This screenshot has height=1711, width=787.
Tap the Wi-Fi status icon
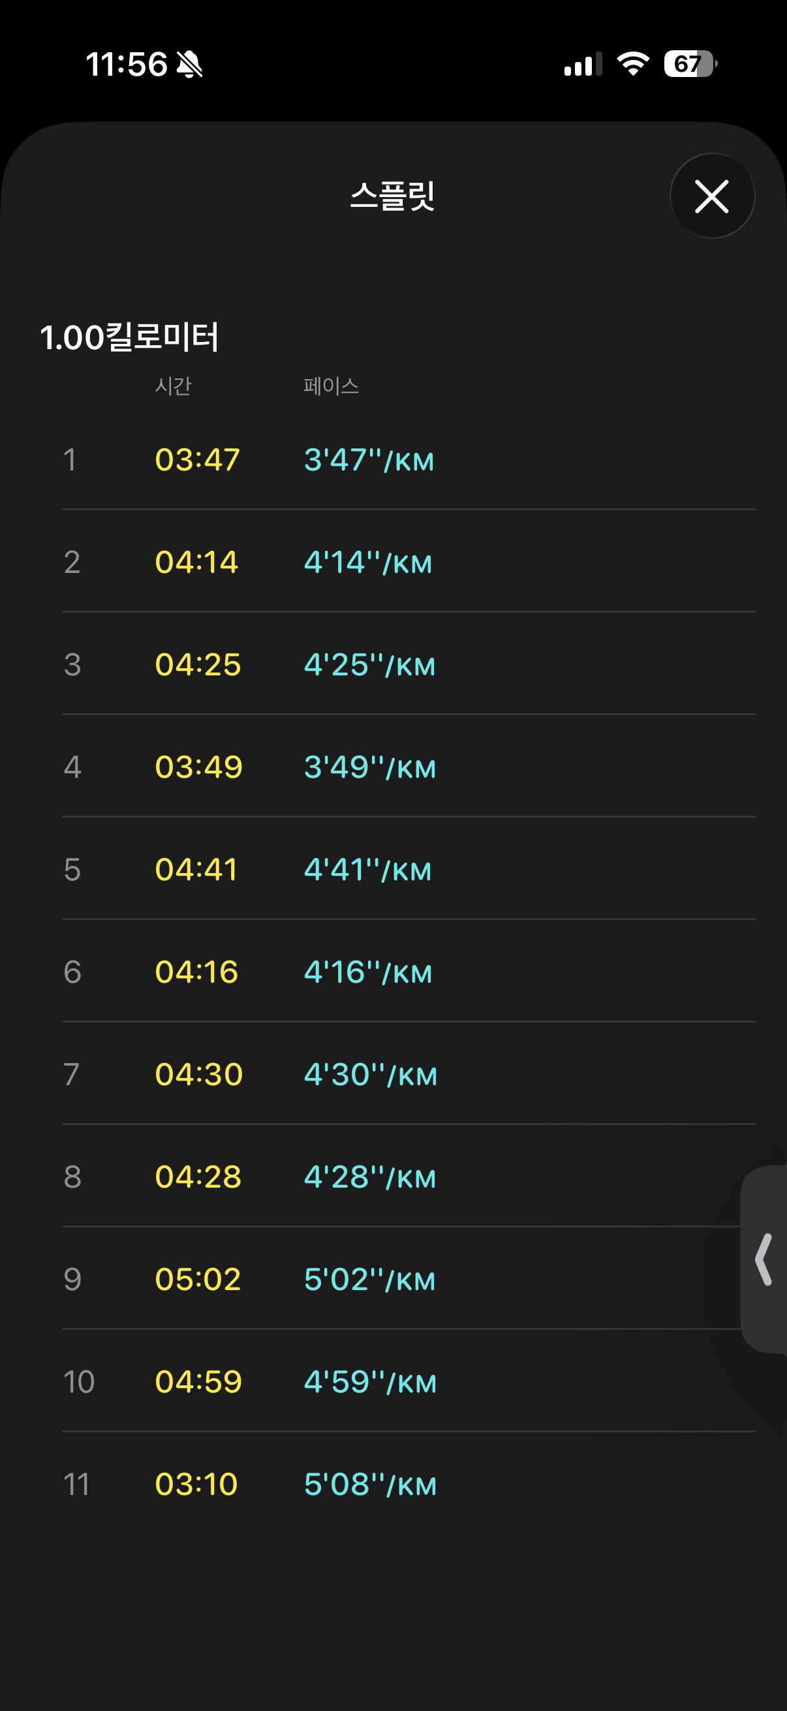pyautogui.click(x=632, y=64)
